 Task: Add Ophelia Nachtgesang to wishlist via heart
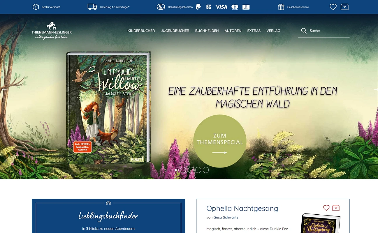click(326, 208)
